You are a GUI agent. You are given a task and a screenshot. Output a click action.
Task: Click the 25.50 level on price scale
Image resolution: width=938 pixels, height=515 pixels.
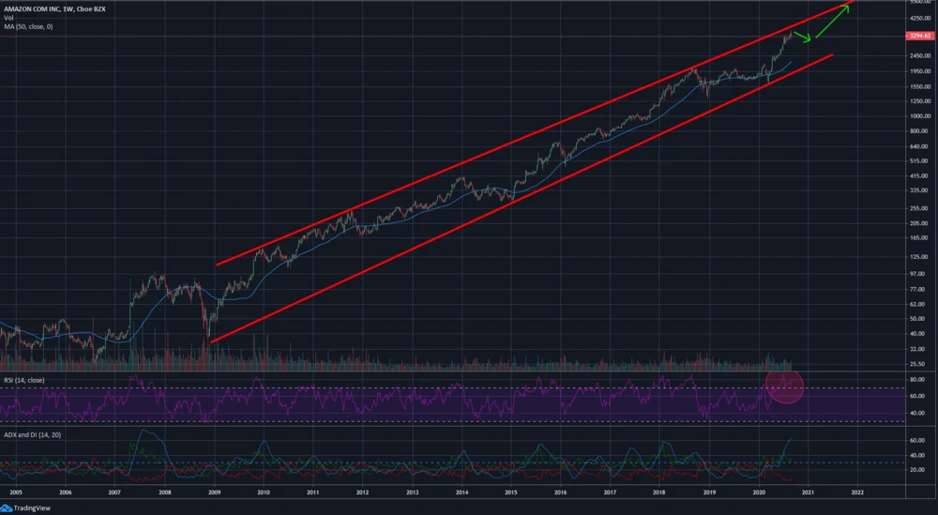[918, 363]
